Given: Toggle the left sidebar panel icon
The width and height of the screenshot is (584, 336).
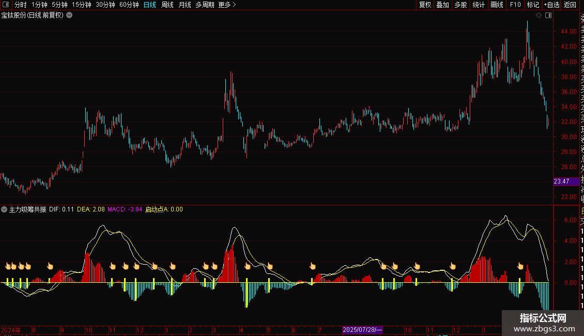Looking at the screenshot, I should point(5,5).
